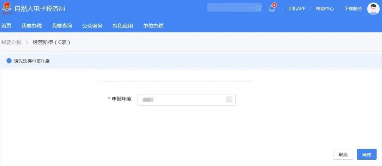
Task: Click the breadcrumb arrow separator
Action: coord(27,43)
